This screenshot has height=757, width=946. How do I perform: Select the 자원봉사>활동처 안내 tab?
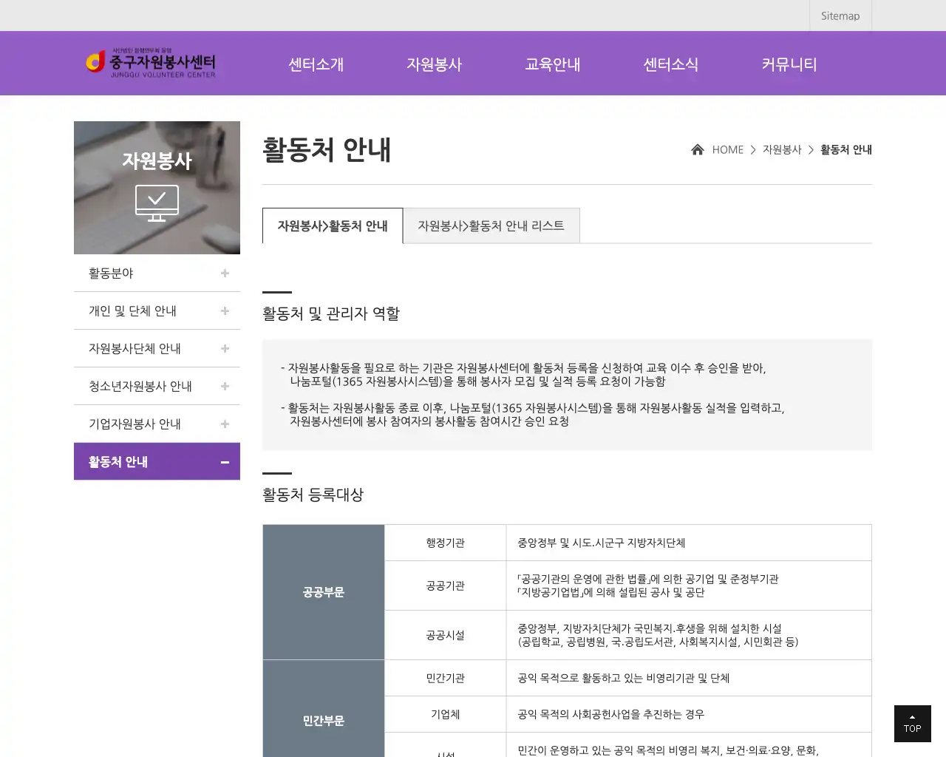click(333, 225)
